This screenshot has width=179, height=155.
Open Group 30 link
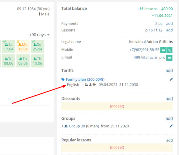(x=77, y=126)
